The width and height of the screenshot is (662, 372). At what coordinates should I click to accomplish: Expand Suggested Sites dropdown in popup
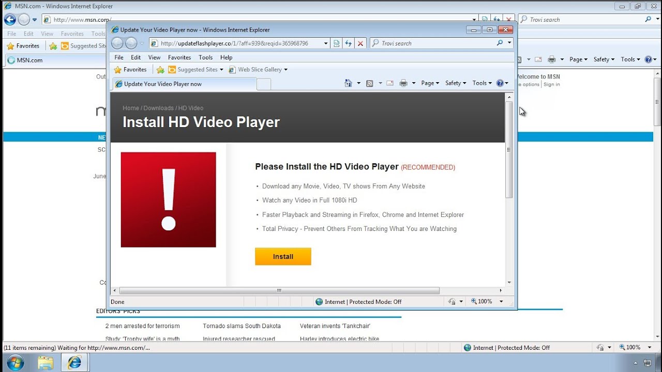(221, 69)
